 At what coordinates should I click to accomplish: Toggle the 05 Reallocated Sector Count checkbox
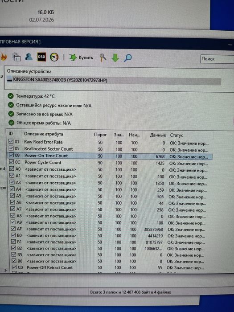[11, 148]
